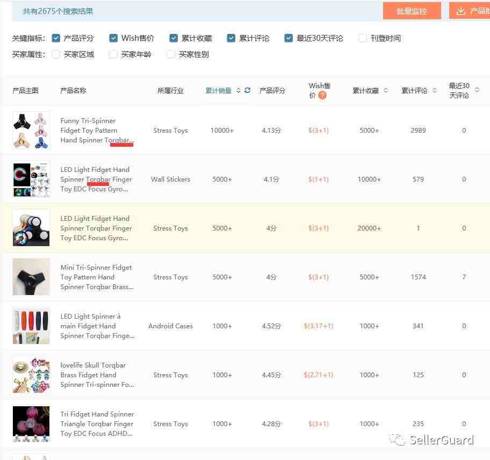Sort by 最近30天评论 column arrows
490x460 pixels.
click(477, 90)
